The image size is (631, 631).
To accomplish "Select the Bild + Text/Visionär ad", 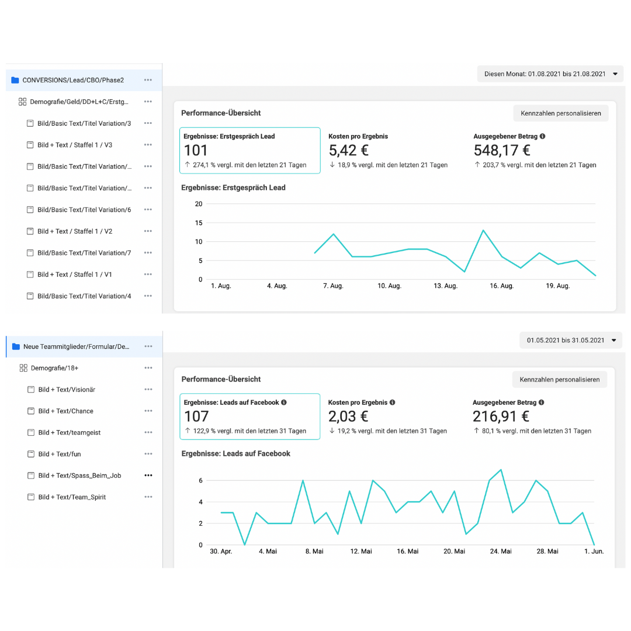I will [67, 390].
